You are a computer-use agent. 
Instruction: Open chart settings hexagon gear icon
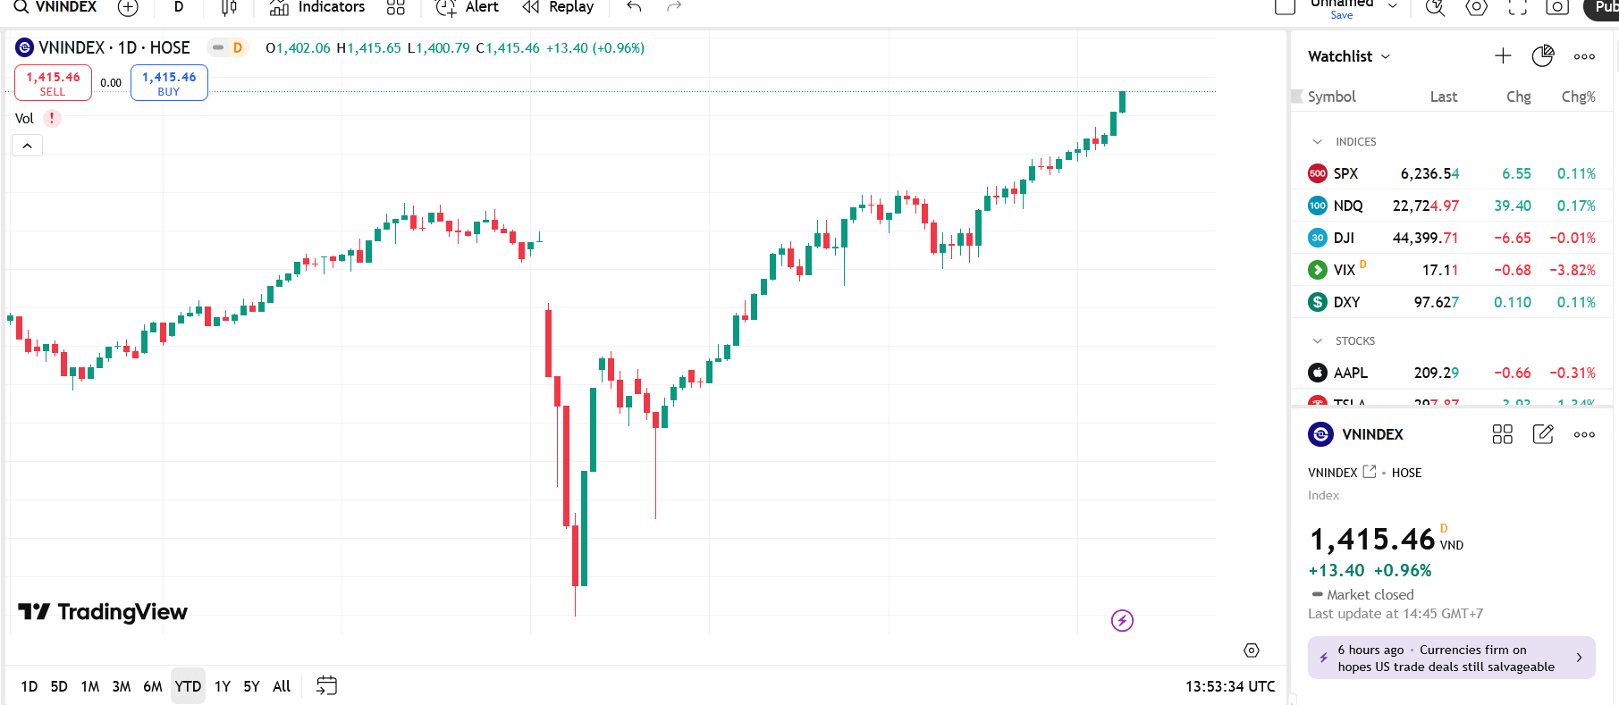tap(1476, 7)
